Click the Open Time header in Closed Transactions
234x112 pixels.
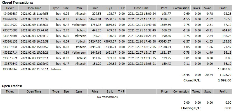click(34, 8)
